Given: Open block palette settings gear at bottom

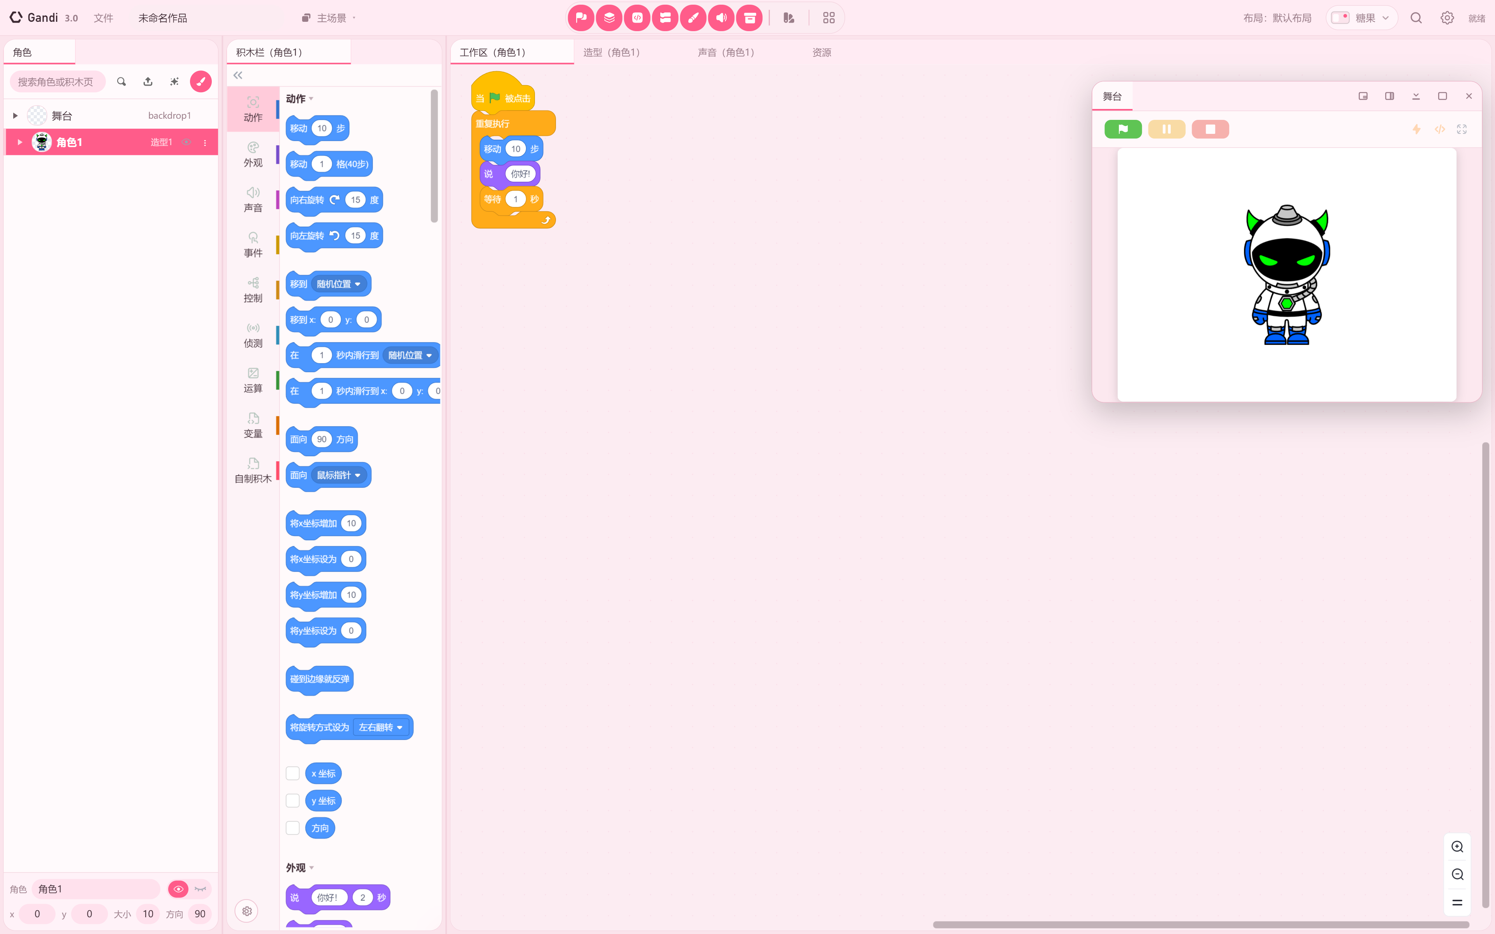Looking at the screenshot, I should point(246,911).
